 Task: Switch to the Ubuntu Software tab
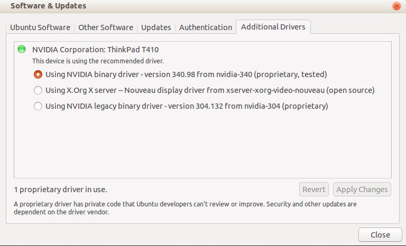[x=40, y=27]
